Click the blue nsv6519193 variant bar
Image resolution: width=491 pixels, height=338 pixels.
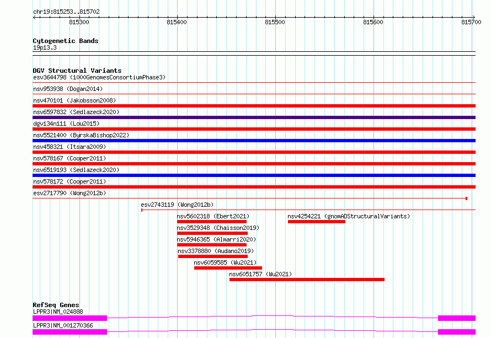pos(254,175)
